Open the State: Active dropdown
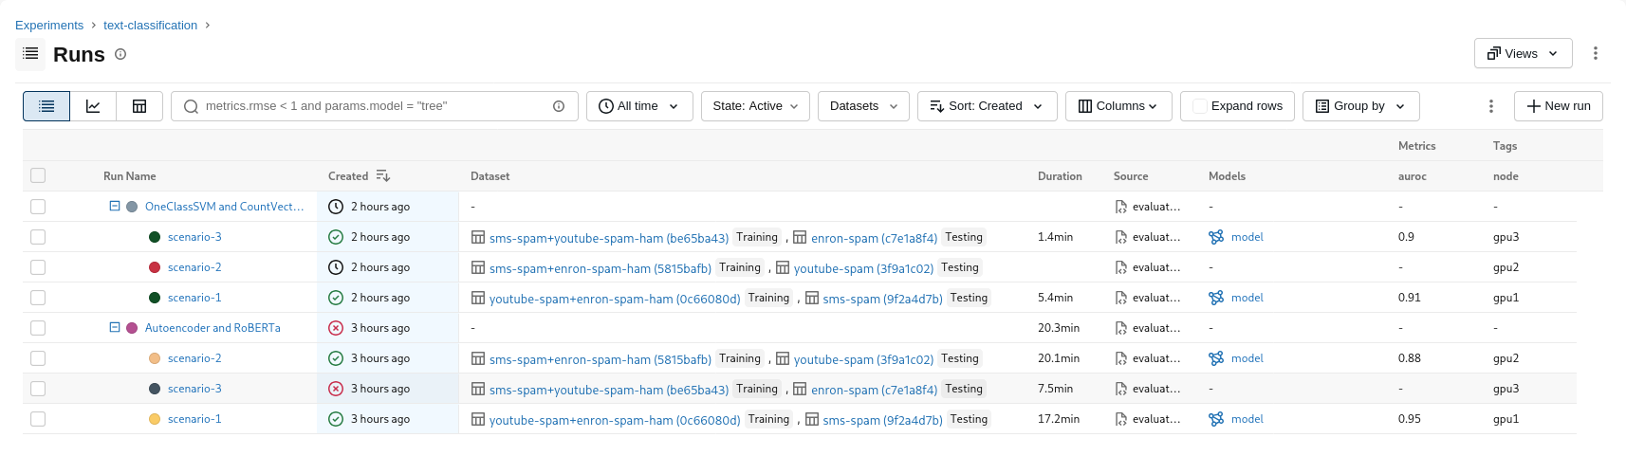Viewport: 1626px width, 474px height. pos(755,106)
